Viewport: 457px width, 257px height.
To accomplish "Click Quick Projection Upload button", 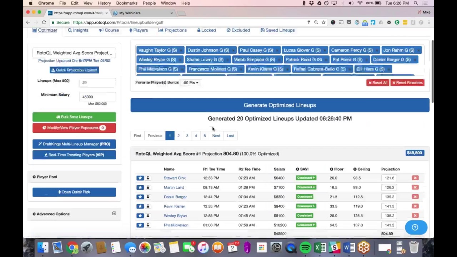I will [74, 70].
